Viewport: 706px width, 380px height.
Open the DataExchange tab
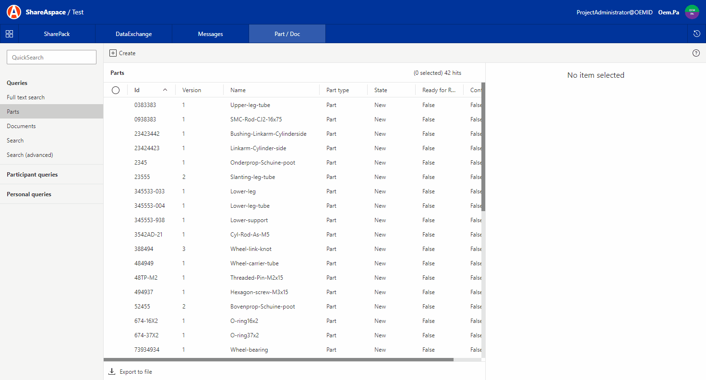[133, 34]
